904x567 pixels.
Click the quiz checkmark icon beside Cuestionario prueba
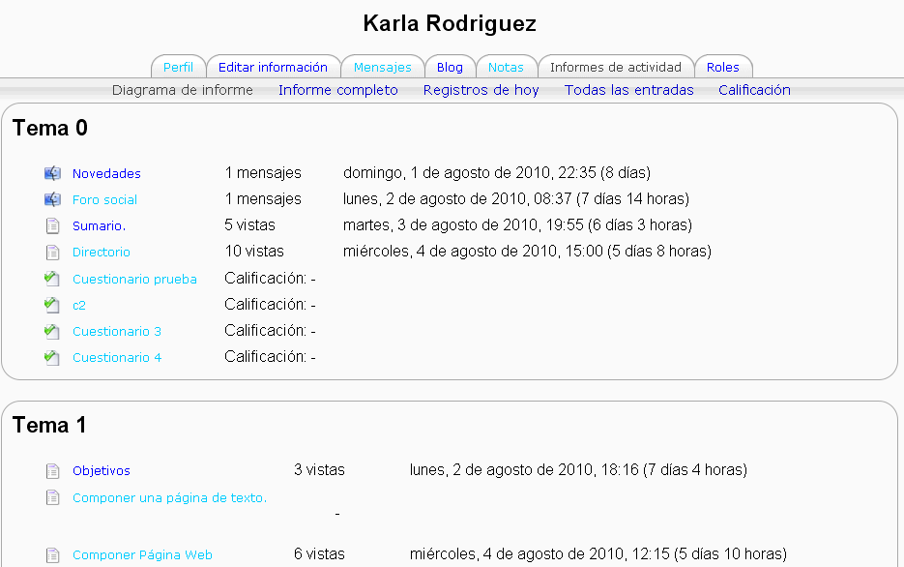click(52, 279)
